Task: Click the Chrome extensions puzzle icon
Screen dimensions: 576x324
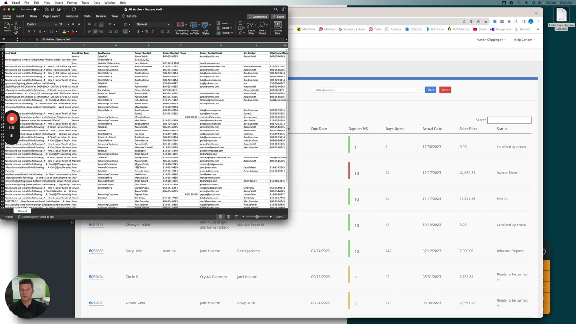Action: coord(509,22)
